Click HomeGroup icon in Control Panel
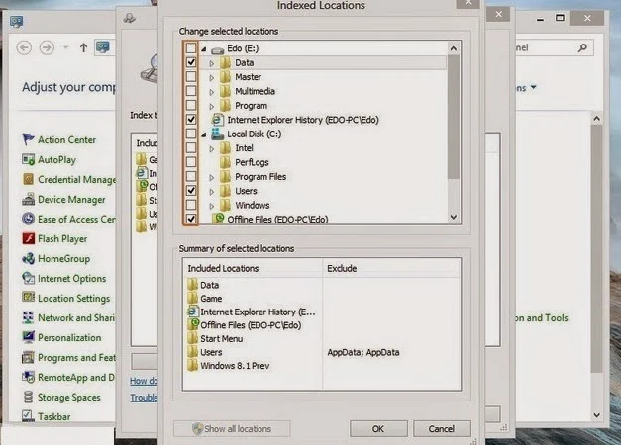This screenshot has width=621, height=445. pyautogui.click(x=28, y=258)
